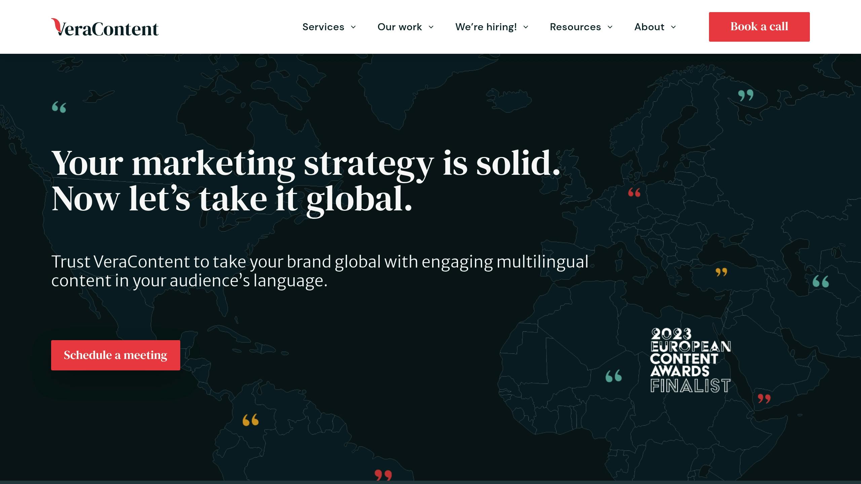Click the Schedule a meeting button
The image size is (861, 484).
point(115,355)
